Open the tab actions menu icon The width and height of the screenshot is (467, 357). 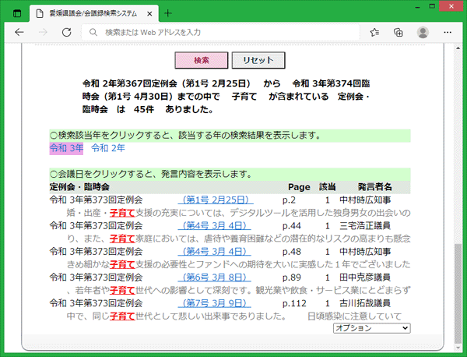click(17, 13)
